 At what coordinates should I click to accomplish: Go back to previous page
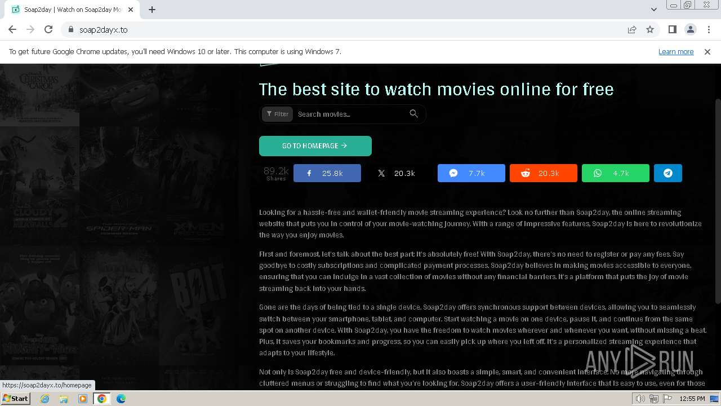12,29
